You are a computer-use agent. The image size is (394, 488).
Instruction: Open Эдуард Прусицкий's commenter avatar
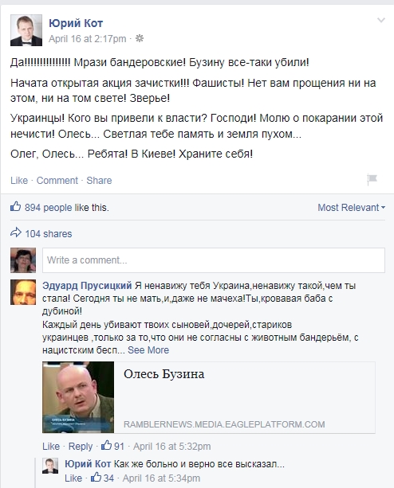point(23,292)
